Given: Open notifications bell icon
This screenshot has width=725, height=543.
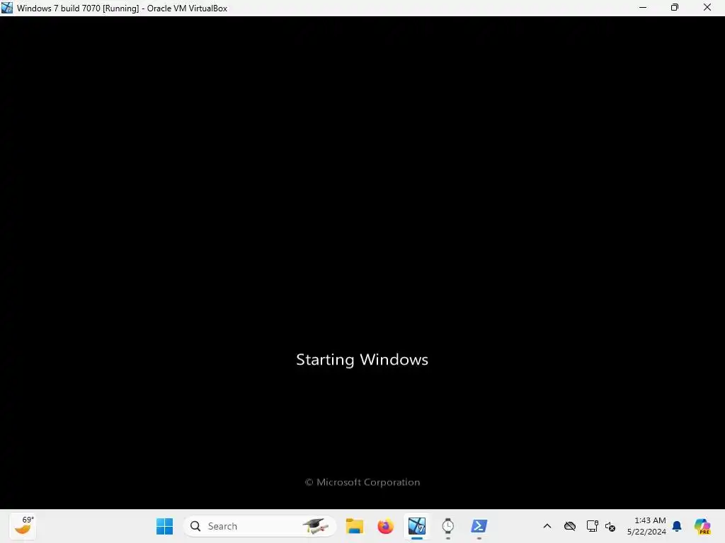Looking at the screenshot, I should pos(677,526).
